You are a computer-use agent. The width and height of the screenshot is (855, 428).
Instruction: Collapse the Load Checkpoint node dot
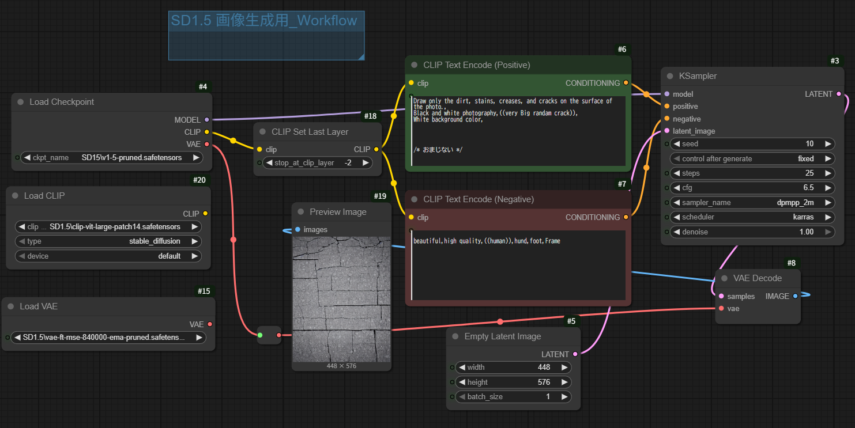(x=21, y=102)
